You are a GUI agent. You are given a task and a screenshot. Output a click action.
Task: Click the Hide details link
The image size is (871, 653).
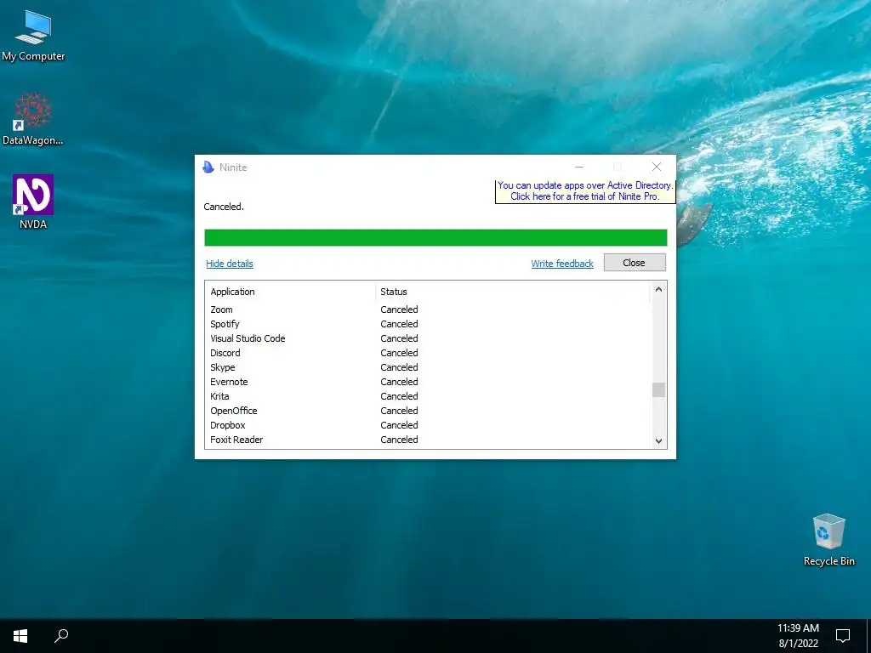point(230,264)
